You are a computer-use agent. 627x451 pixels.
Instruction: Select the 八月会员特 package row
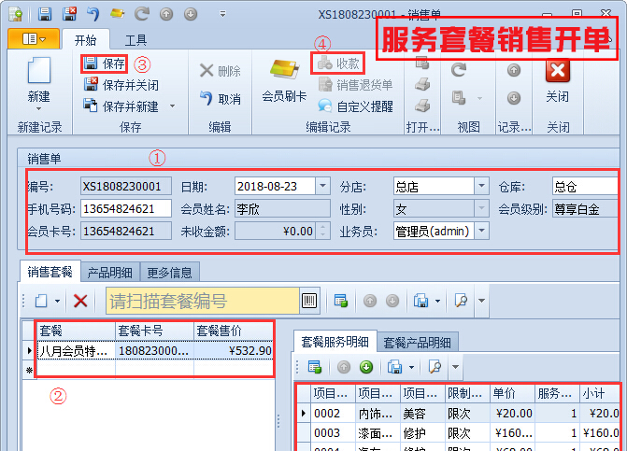[x=74, y=352]
